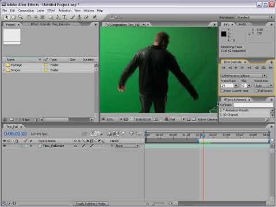Click the new composition icon in Project panel
This screenshot has width=276, height=207.
pyautogui.click(x=18, y=120)
